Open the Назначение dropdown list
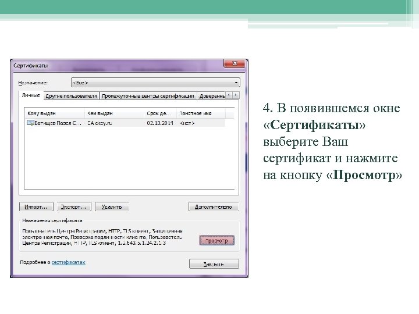Screen dimensions: 419x314 (x=155, y=83)
